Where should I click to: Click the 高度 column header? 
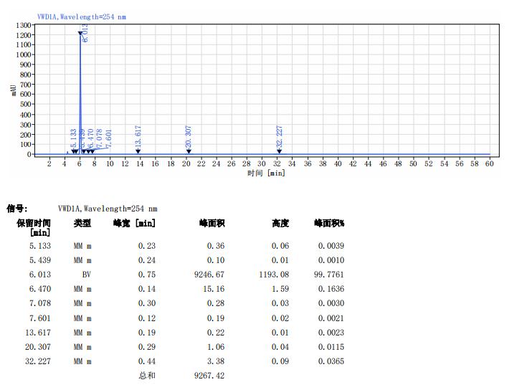click(280, 223)
